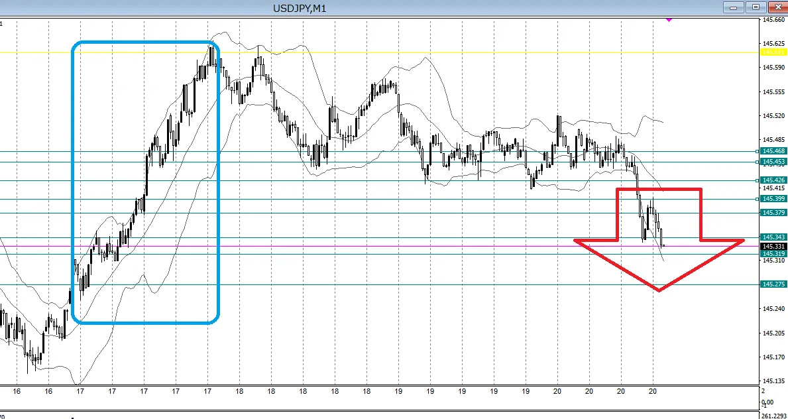788x419 pixels.
Task: Click the 145.590 price scale value
Action: [774, 68]
